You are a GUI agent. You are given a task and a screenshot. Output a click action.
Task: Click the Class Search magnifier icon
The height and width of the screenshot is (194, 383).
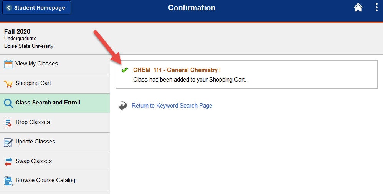[8, 103]
